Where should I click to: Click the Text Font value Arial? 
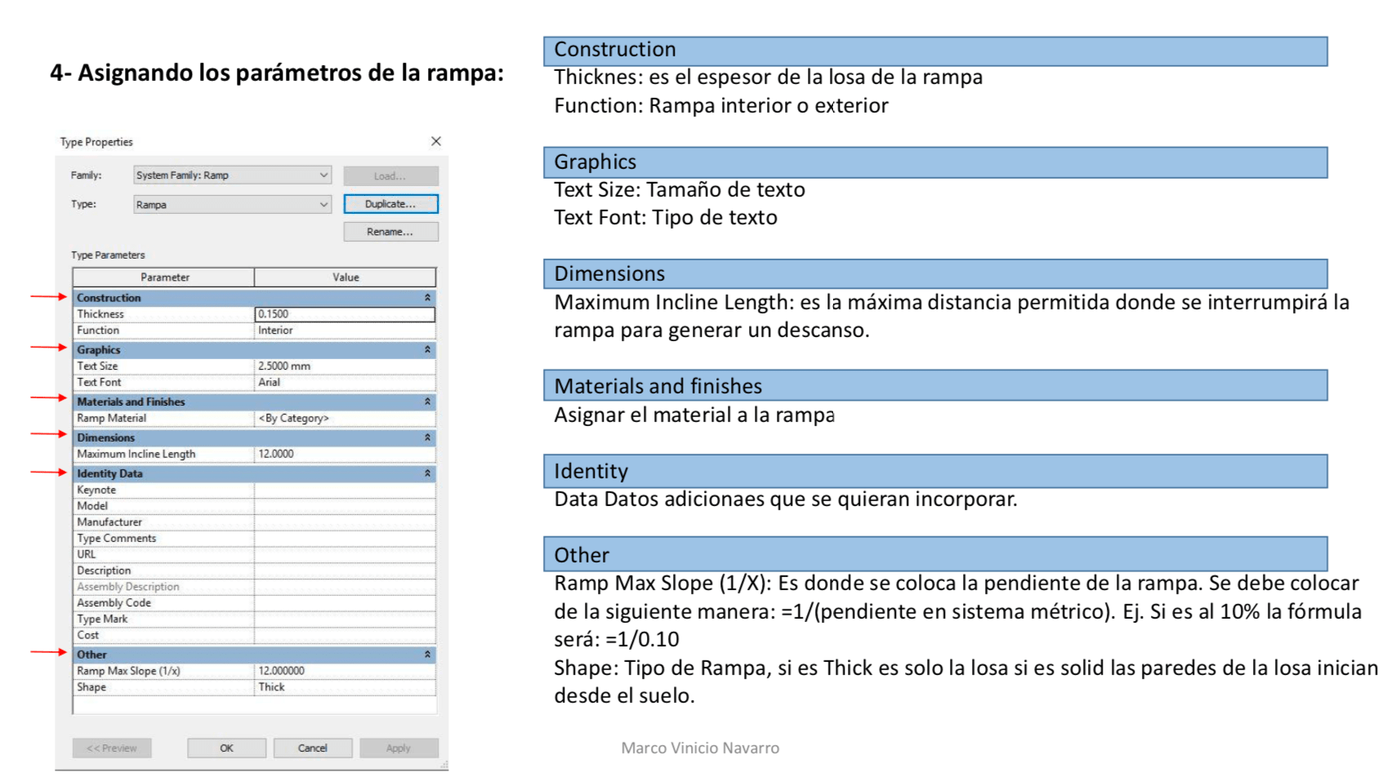(345, 382)
